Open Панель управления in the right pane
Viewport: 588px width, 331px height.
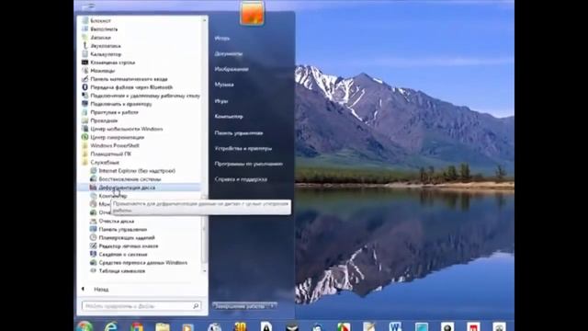click(x=239, y=132)
